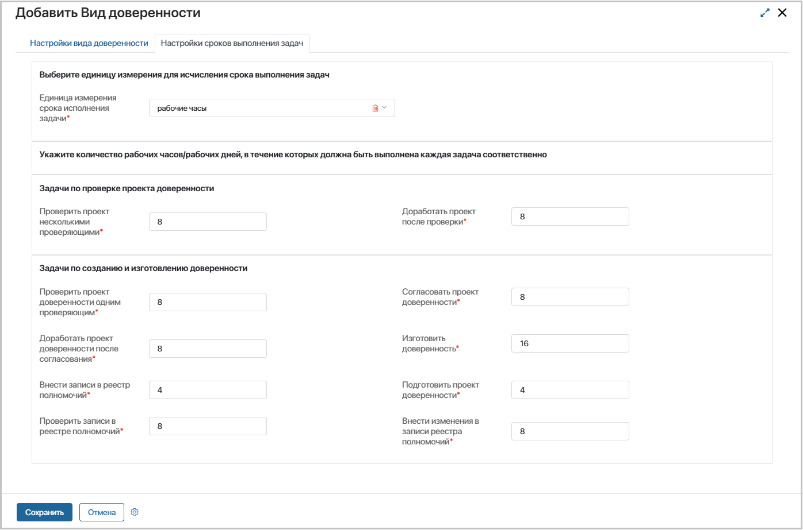Click Внести записи в реестр полномочий input

[208, 390]
